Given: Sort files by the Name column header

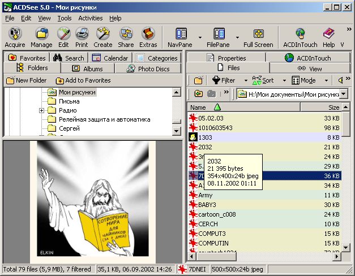Looking at the screenshot, I should point(243,107).
